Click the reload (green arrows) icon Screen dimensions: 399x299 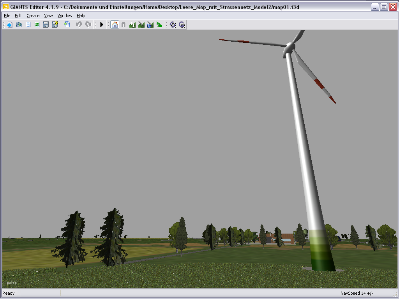[x=37, y=25]
